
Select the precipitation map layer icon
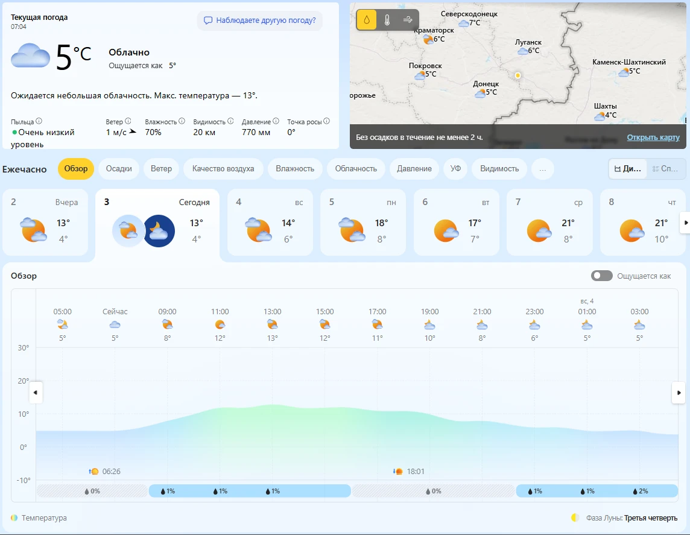[367, 20]
